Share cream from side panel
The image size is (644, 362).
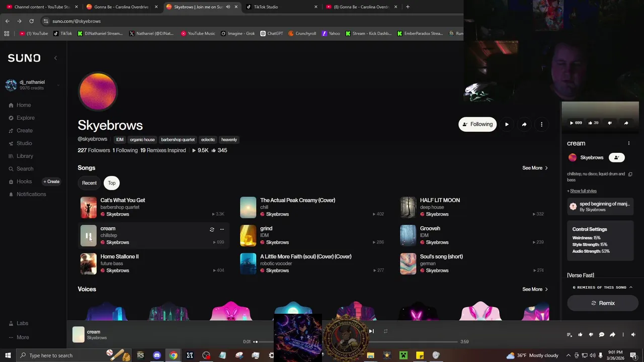click(626, 123)
